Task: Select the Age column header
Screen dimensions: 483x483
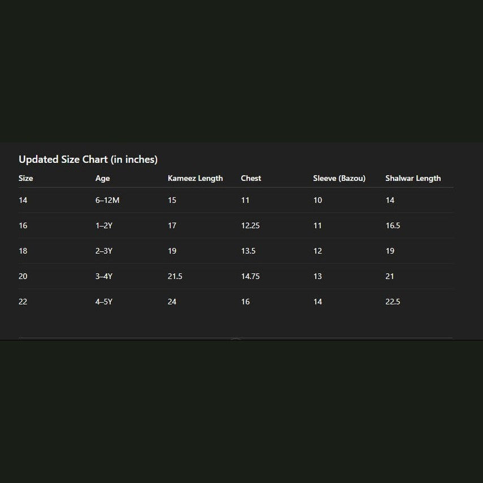Action: pyautogui.click(x=102, y=179)
